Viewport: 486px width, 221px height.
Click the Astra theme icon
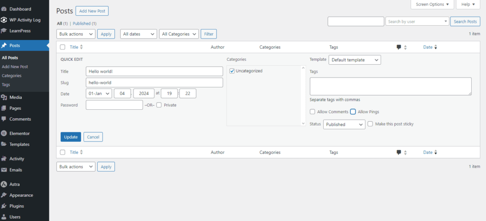[x=4, y=184]
